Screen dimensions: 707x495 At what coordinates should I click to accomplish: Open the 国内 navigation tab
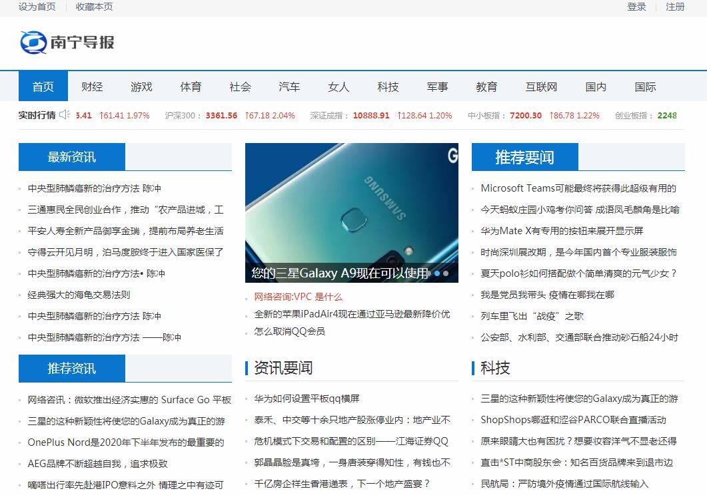pos(596,86)
